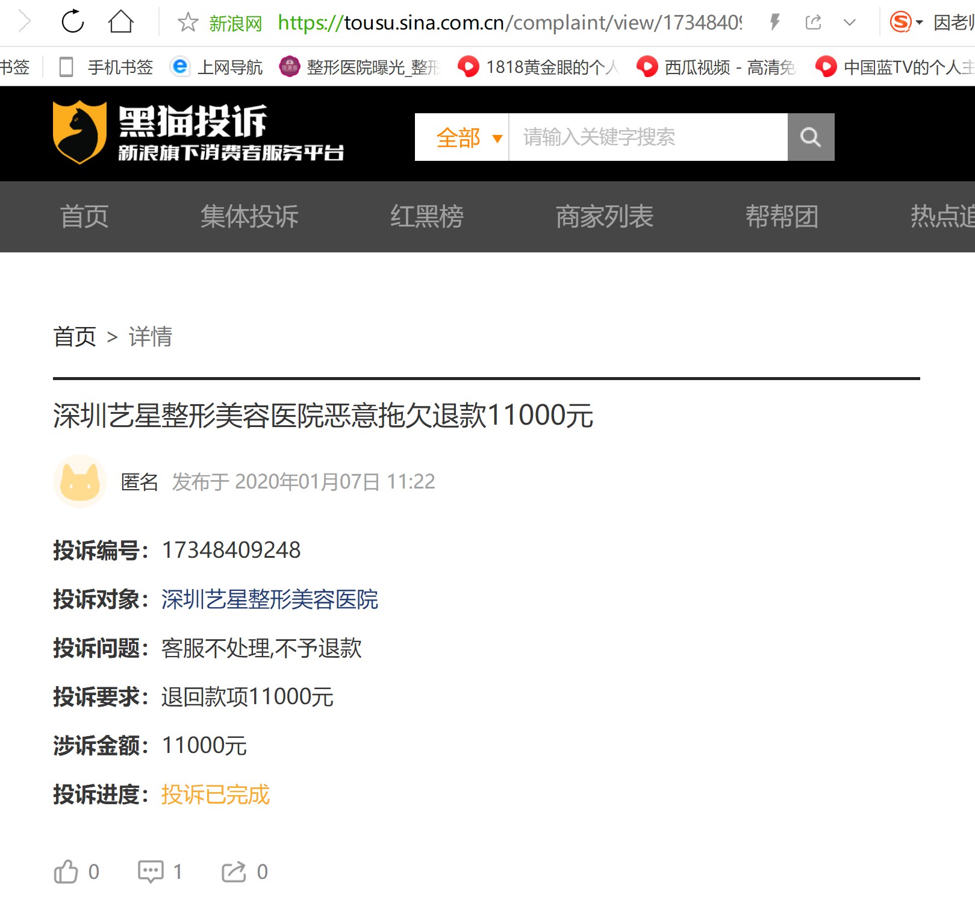The width and height of the screenshot is (975, 915).
Task: Open search engine selector arrow
Action: click(920, 23)
